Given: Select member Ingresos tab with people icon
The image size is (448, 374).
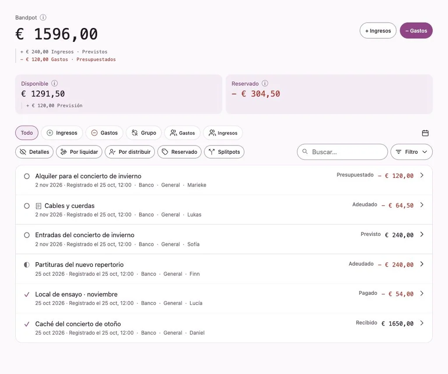Looking at the screenshot, I should click(x=223, y=133).
